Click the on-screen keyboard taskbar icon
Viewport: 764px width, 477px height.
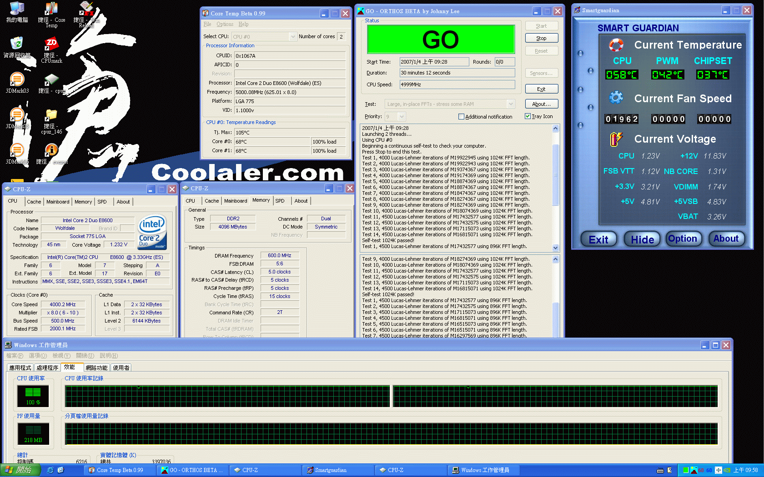(660, 470)
